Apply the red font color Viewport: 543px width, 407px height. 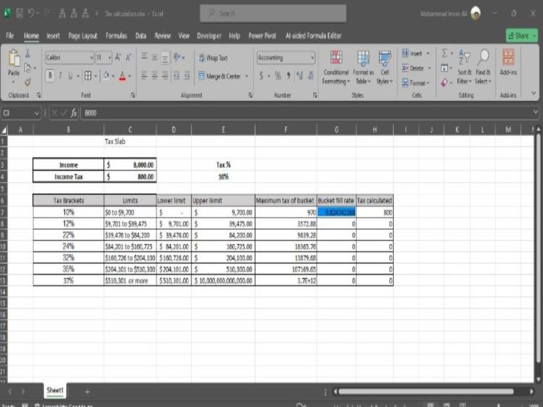[x=122, y=76]
